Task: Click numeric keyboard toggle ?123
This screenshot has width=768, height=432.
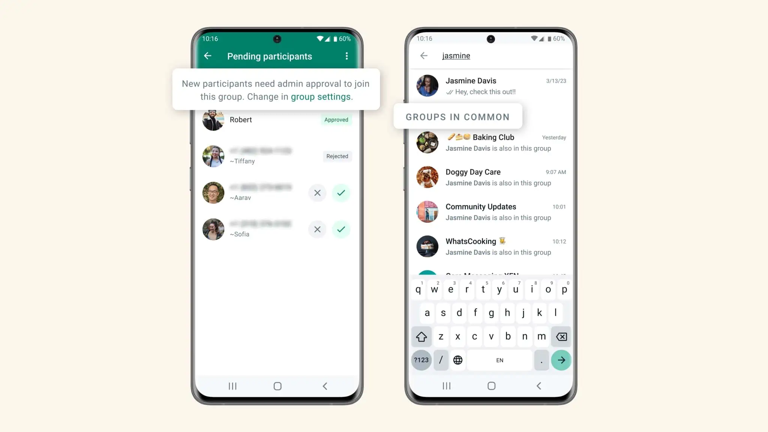Action: click(421, 360)
